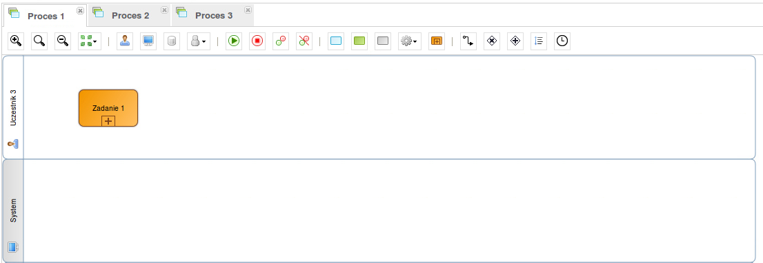Switch to the Proces 3 tab
Image resolution: width=763 pixels, height=263 pixels.
[214, 16]
